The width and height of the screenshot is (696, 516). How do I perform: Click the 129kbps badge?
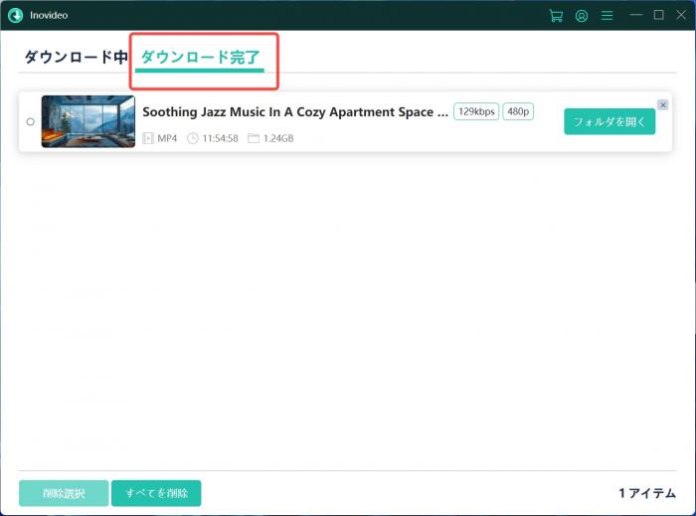pyautogui.click(x=476, y=111)
